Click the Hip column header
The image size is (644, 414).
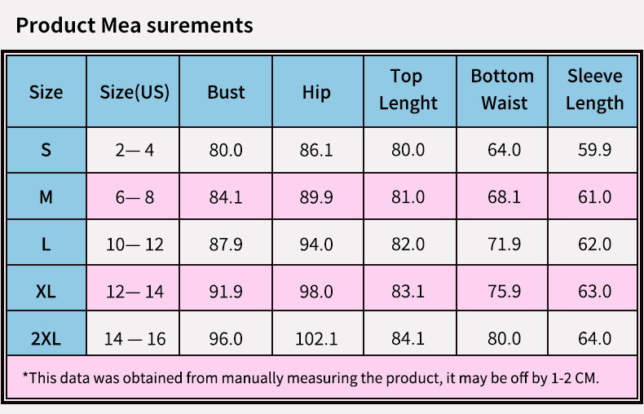pyautogui.click(x=316, y=92)
